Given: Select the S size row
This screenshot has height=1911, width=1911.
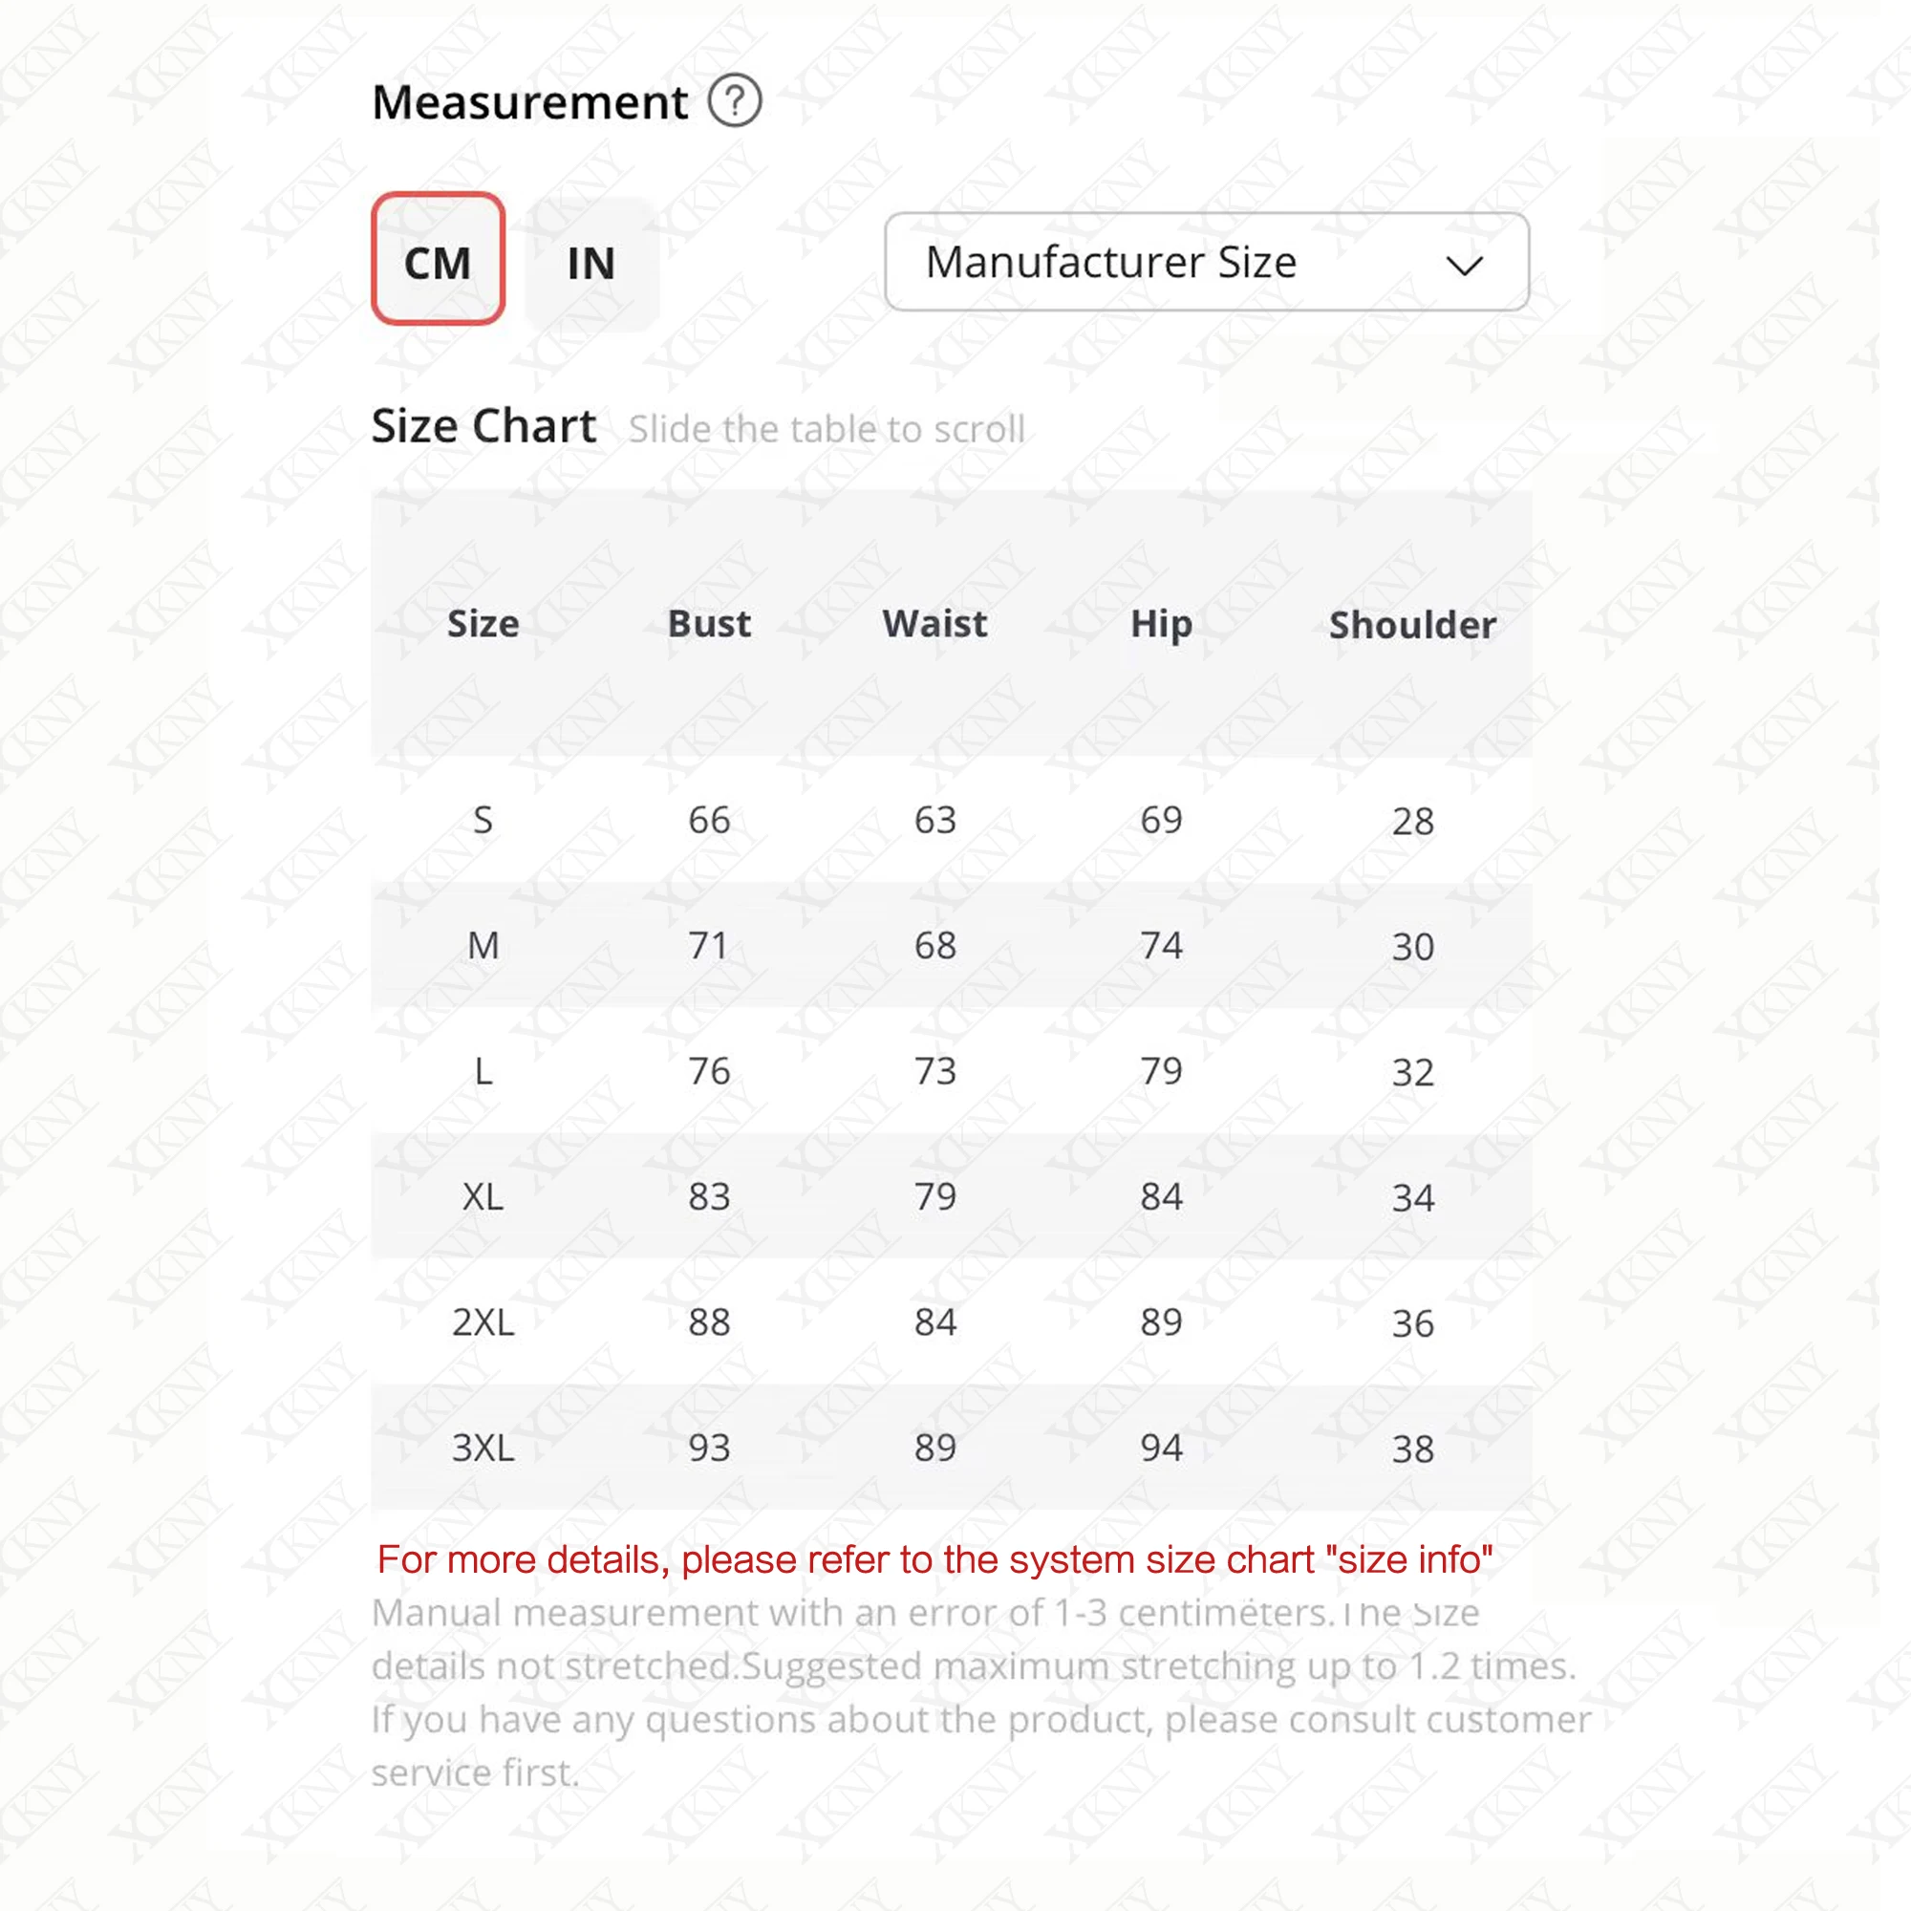Looking at the screenshot, I should (x=483, y=820).
